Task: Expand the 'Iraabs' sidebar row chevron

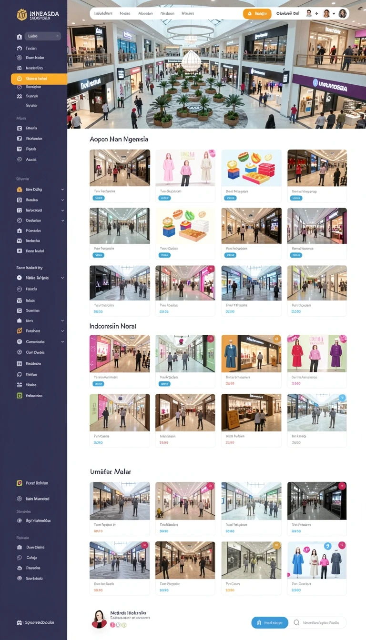Action: [62, 200]
